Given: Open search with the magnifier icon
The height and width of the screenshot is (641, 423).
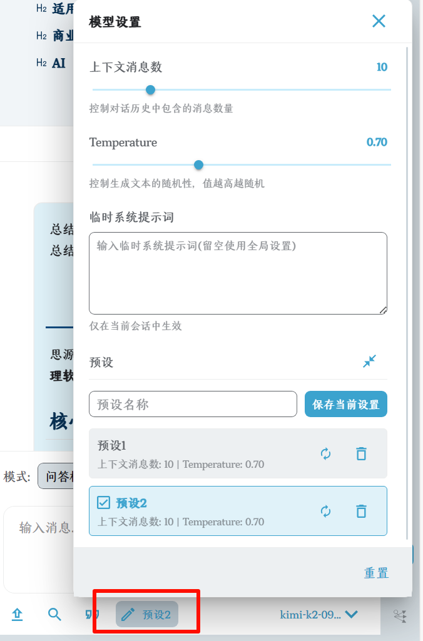Looking at the screenshot, I should point(55,615).
